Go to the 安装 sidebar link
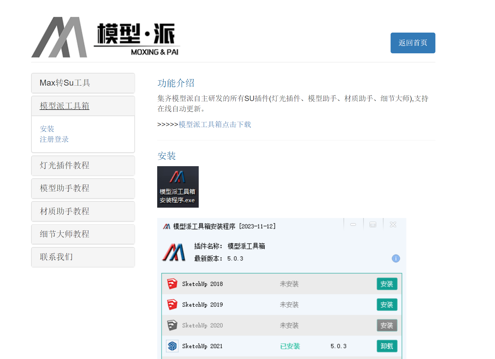Image resolution: width=495 pixels, height=359 pixels. pyautogui.click(x=47, y=129)
